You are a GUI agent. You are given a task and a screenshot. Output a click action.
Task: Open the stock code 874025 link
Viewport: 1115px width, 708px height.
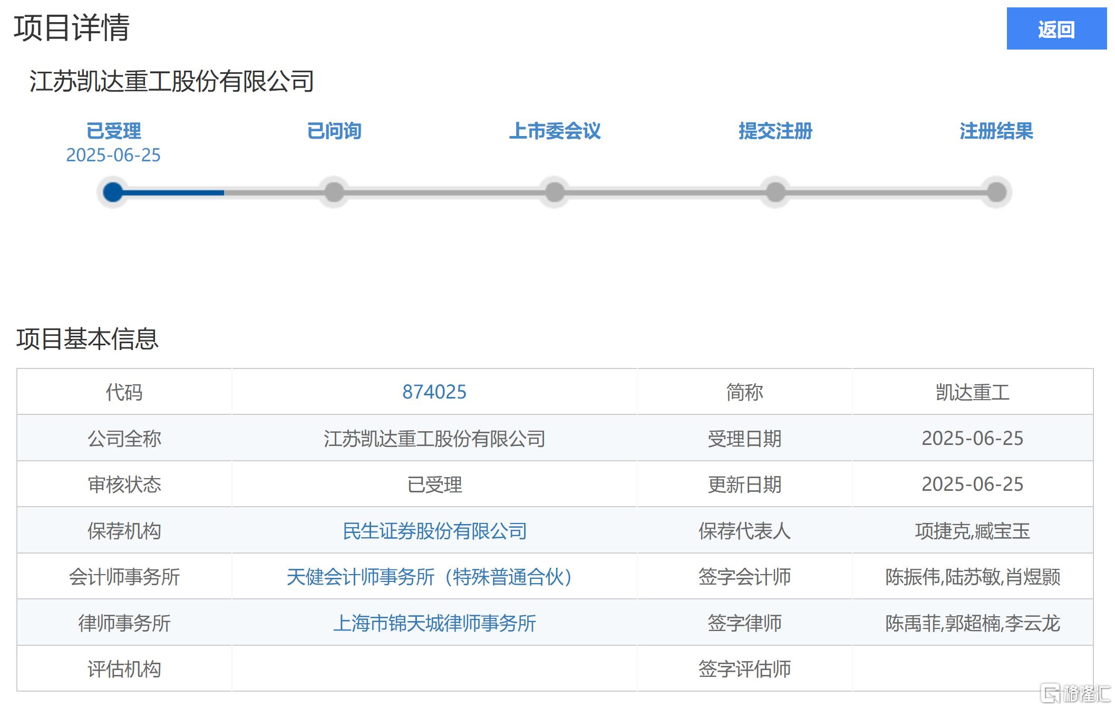[x=434, y=392]
